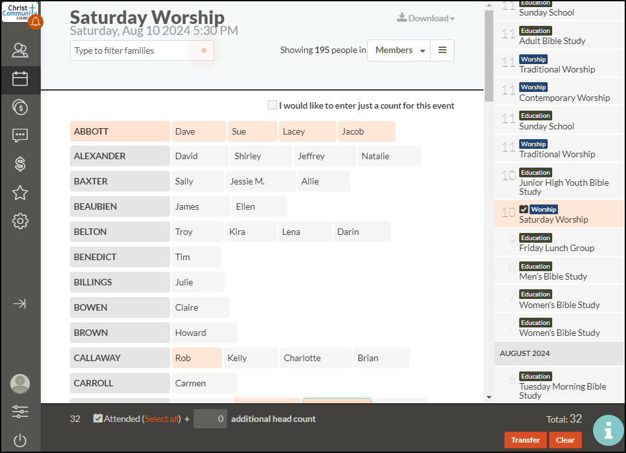Select the whole ABBOTT family row
The height and width of the screenshot is (453, 626).
pos(120,131)
